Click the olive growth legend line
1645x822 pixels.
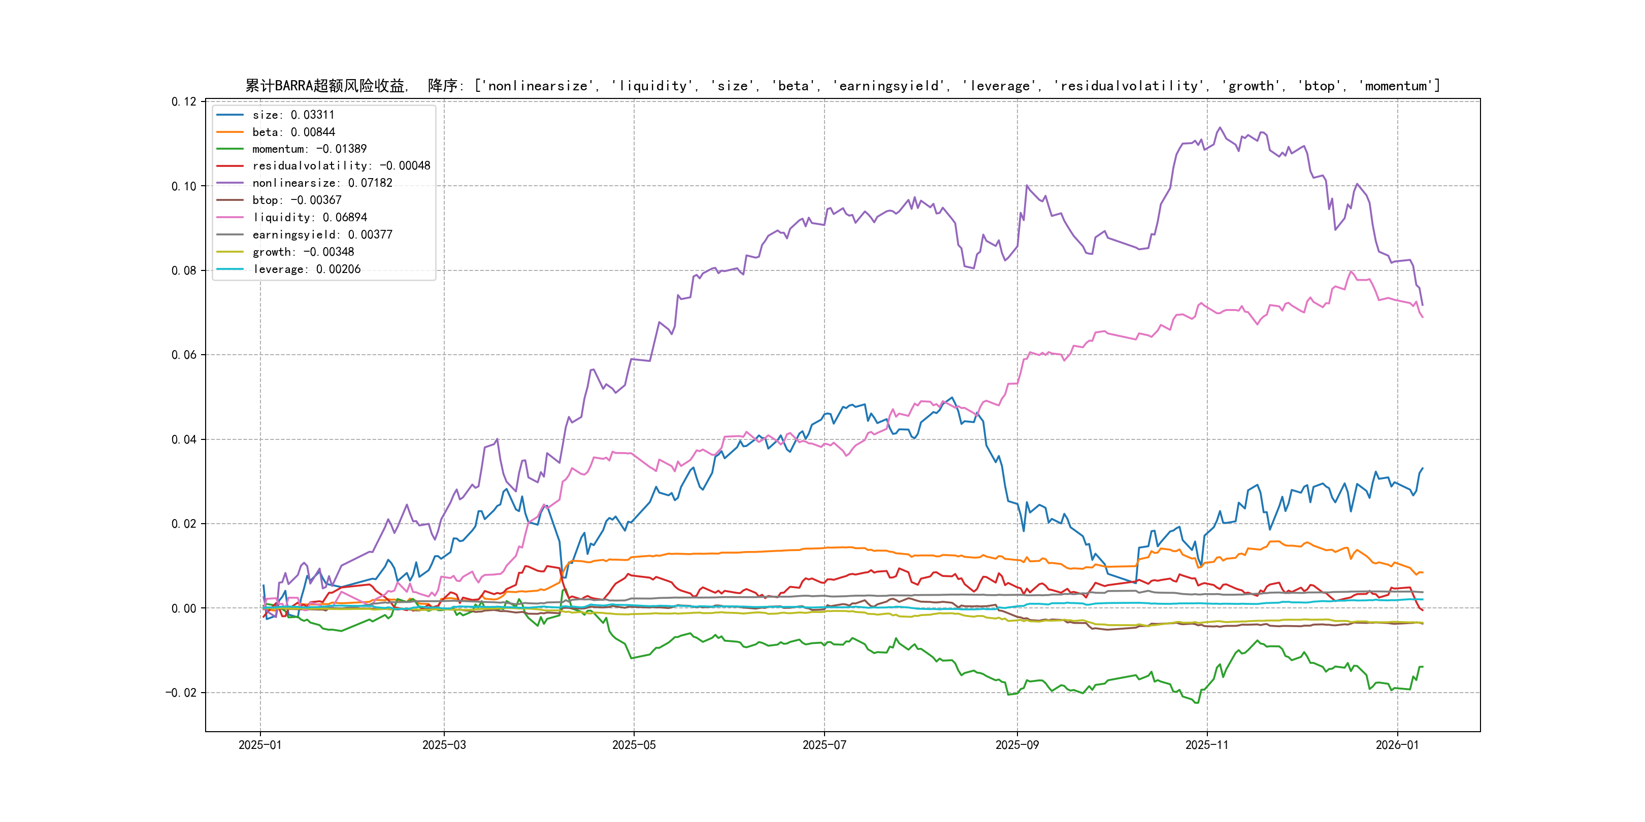point(230,252)
